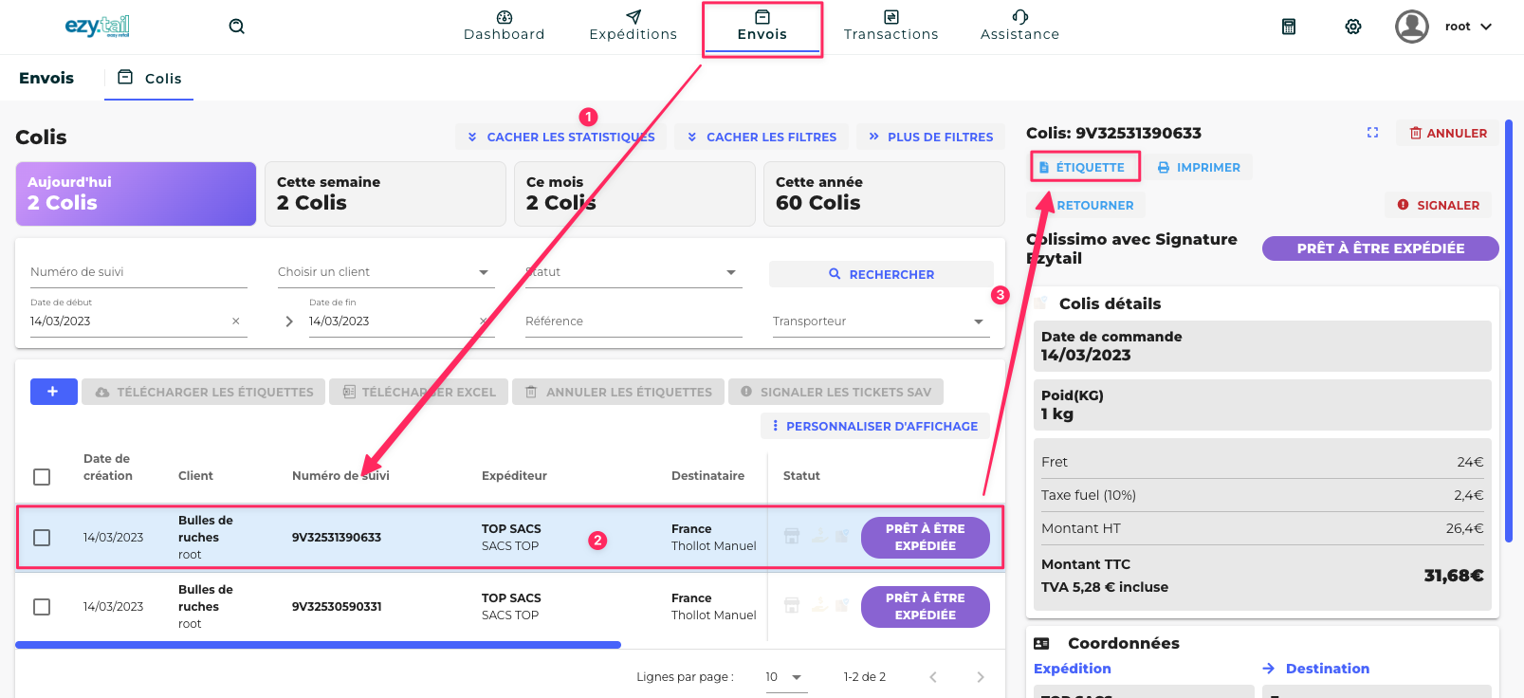The height and width of the screenshot is (698, 1524).
Task: Click the Date de création column header
Action: pyautogui.click(x=108, y=468)
